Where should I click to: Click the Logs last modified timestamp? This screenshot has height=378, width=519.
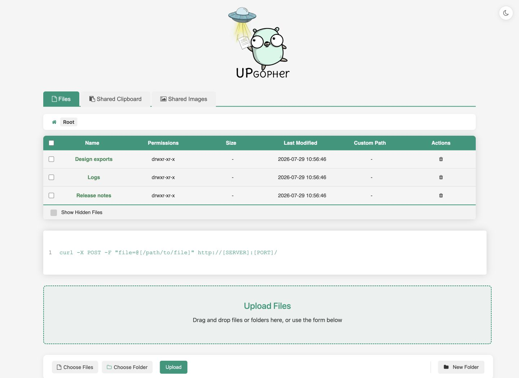pos(302,177)
